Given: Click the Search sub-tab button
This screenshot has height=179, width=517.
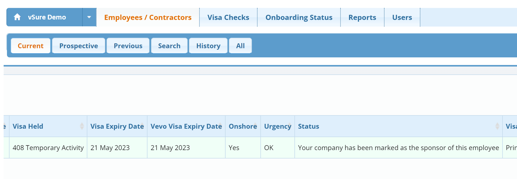Looking at the screenshot, I should click(169, 46).
